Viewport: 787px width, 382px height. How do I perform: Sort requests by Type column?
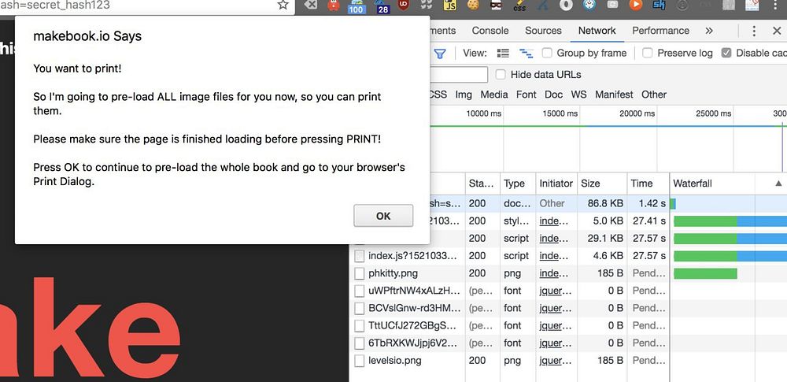(x=518, y=184)
